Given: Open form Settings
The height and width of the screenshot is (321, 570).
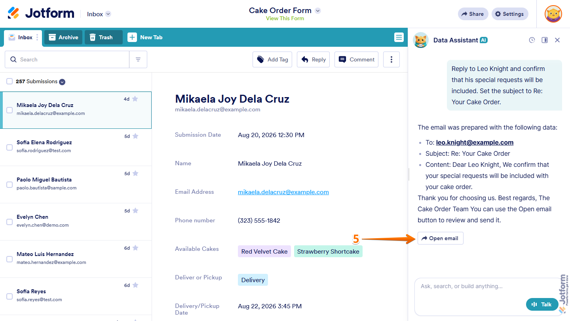Looking at the screenshot, I should 510,14.
